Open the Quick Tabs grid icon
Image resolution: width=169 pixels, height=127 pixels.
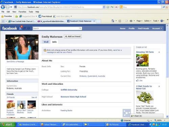point(3,21)
